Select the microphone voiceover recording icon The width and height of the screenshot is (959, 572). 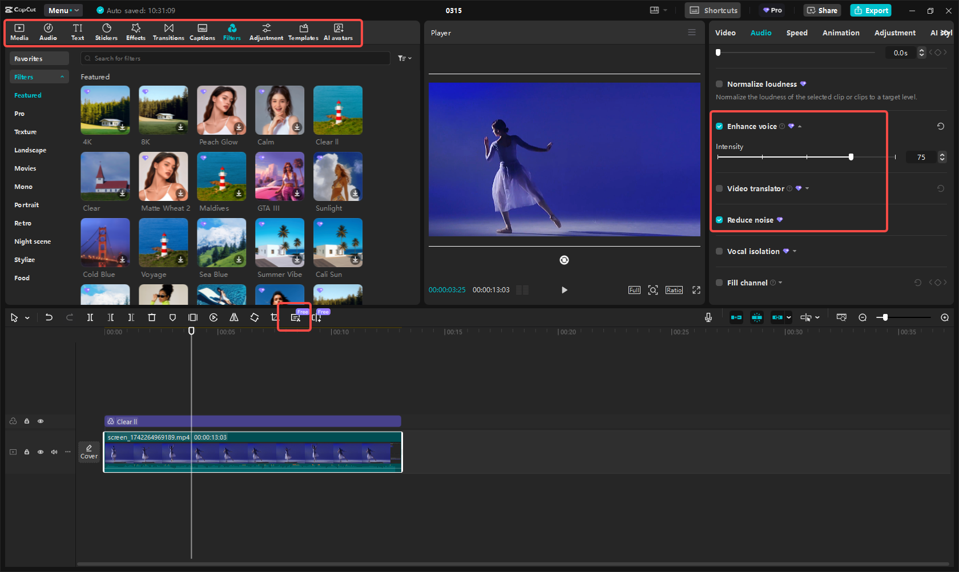(x=708, y=317)
